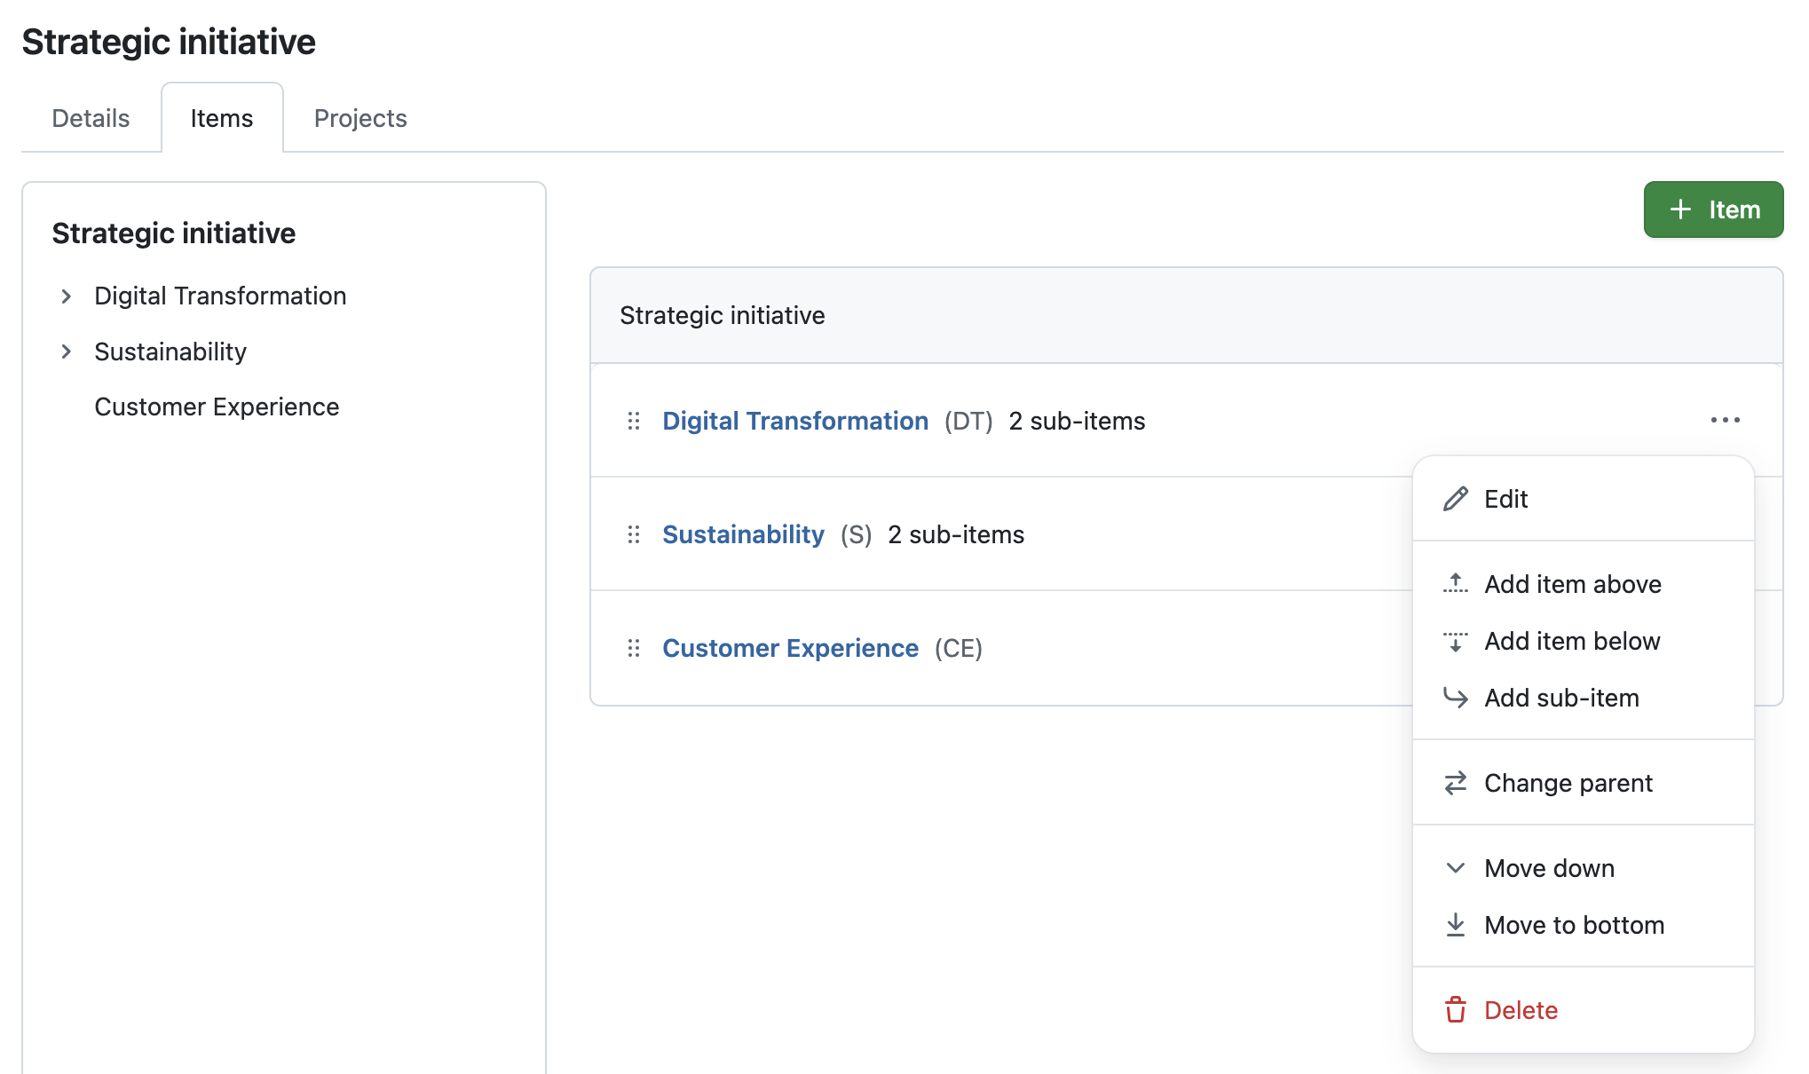The width and height of the screenshot is (1809, 1074).
Task: Click the red trash icon beside Delete
Action: pyautogui.click(x=1456, y=1009)
